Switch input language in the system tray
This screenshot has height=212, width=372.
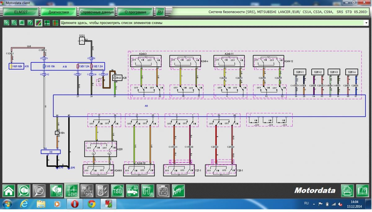click(x=306, y=203)
